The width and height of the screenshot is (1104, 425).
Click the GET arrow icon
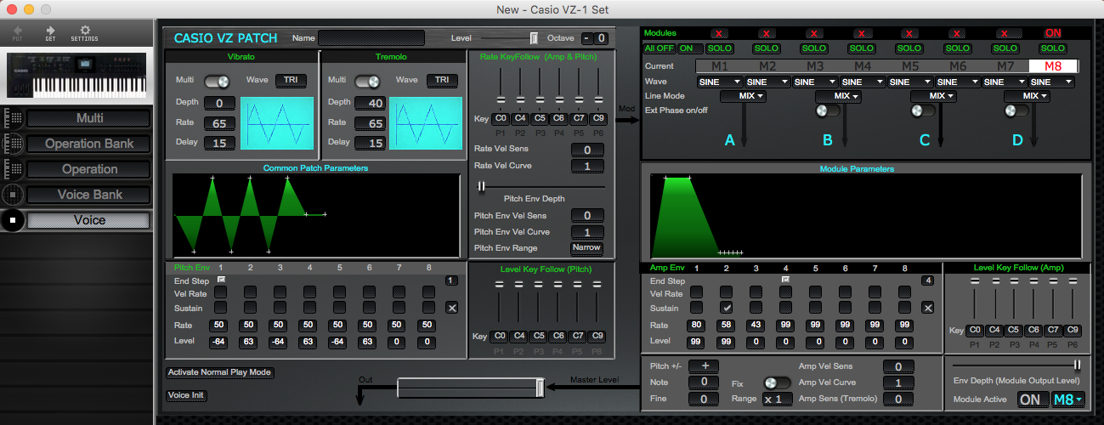(50, 30)
